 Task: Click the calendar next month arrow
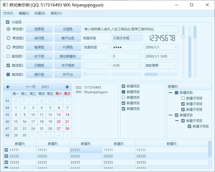(67, 87)
